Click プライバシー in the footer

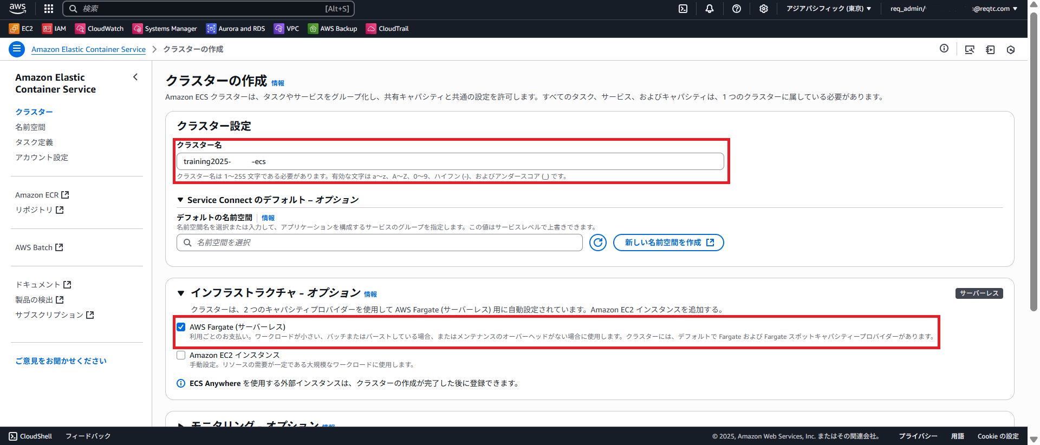coord(918,436)
